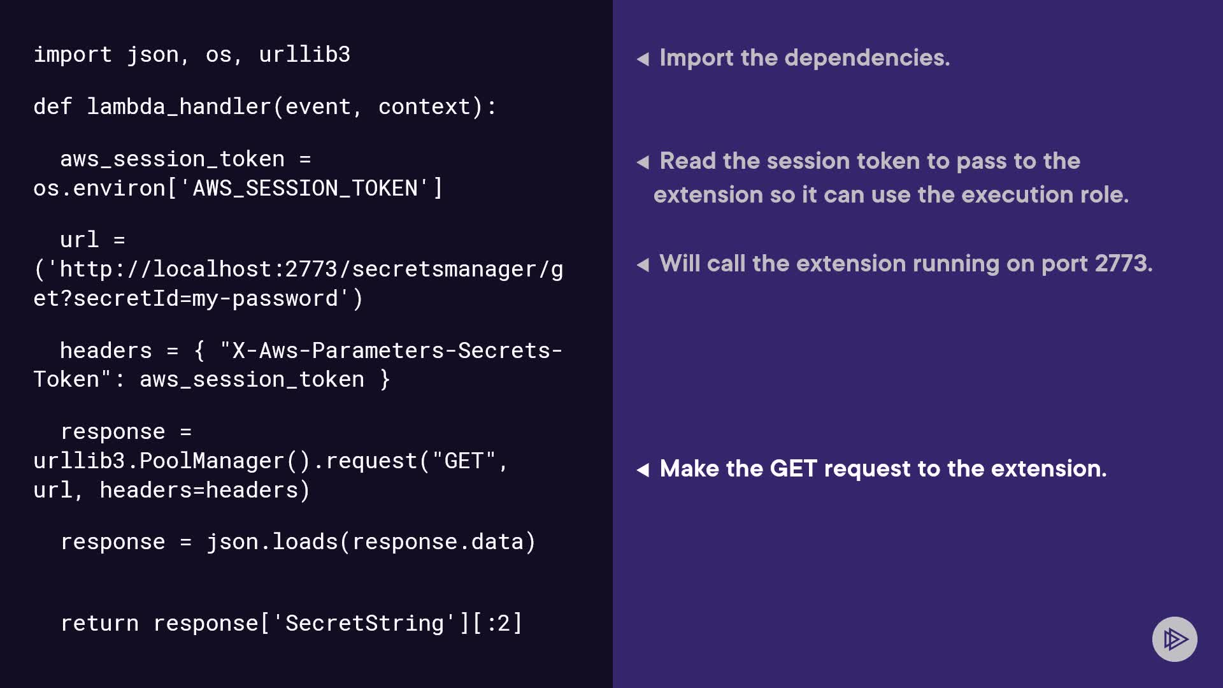The width and height of the screenshot is (1223, 688).
Task: Click the triangle bullet beside 'Read the session token'
Action: 643,162
